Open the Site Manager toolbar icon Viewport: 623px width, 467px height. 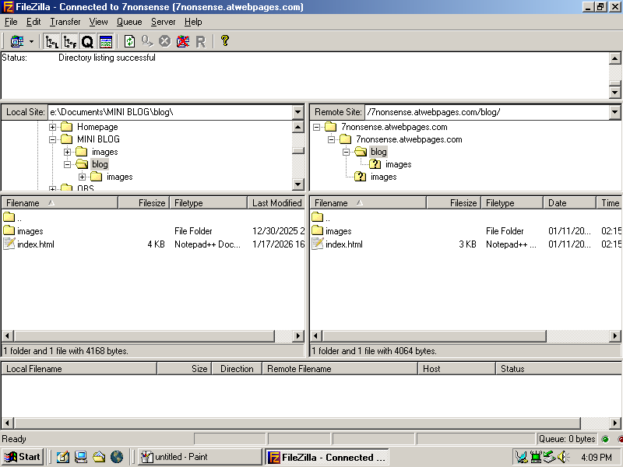tap(16, 41)
